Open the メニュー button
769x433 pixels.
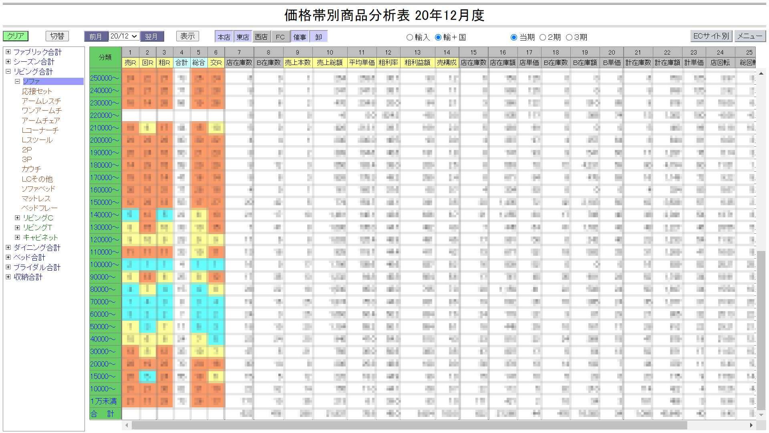point(750,36)
